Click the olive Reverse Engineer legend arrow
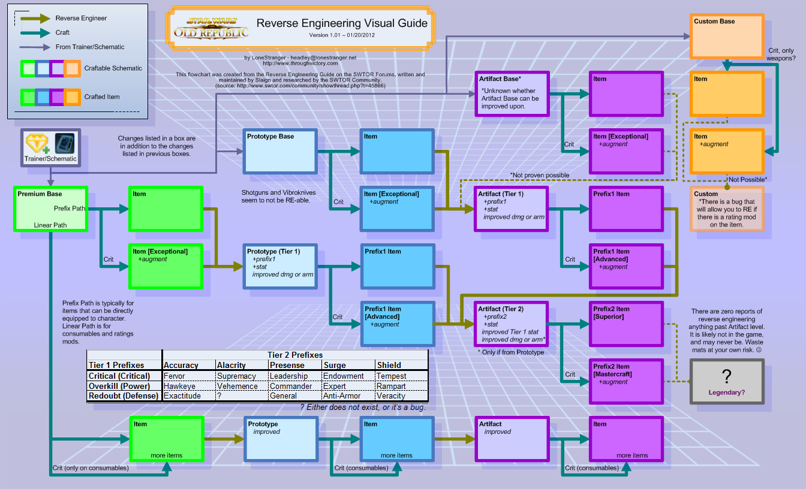 point(35,18)
